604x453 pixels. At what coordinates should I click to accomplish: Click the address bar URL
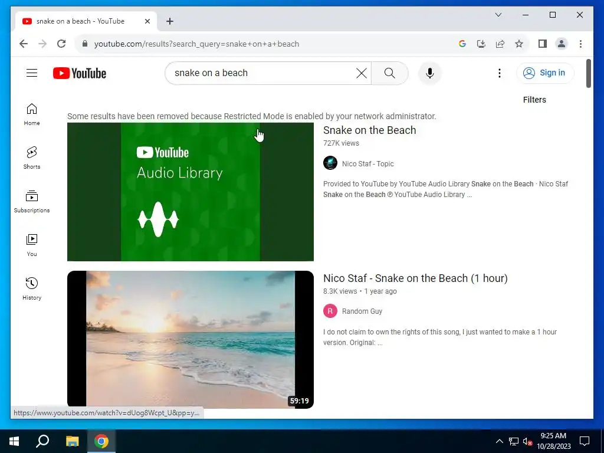(x=196, y=44)
